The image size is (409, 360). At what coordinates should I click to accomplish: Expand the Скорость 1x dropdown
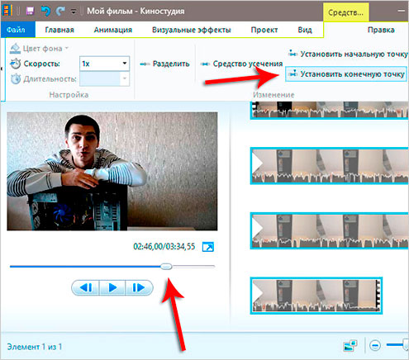click(x=104, y=64)
